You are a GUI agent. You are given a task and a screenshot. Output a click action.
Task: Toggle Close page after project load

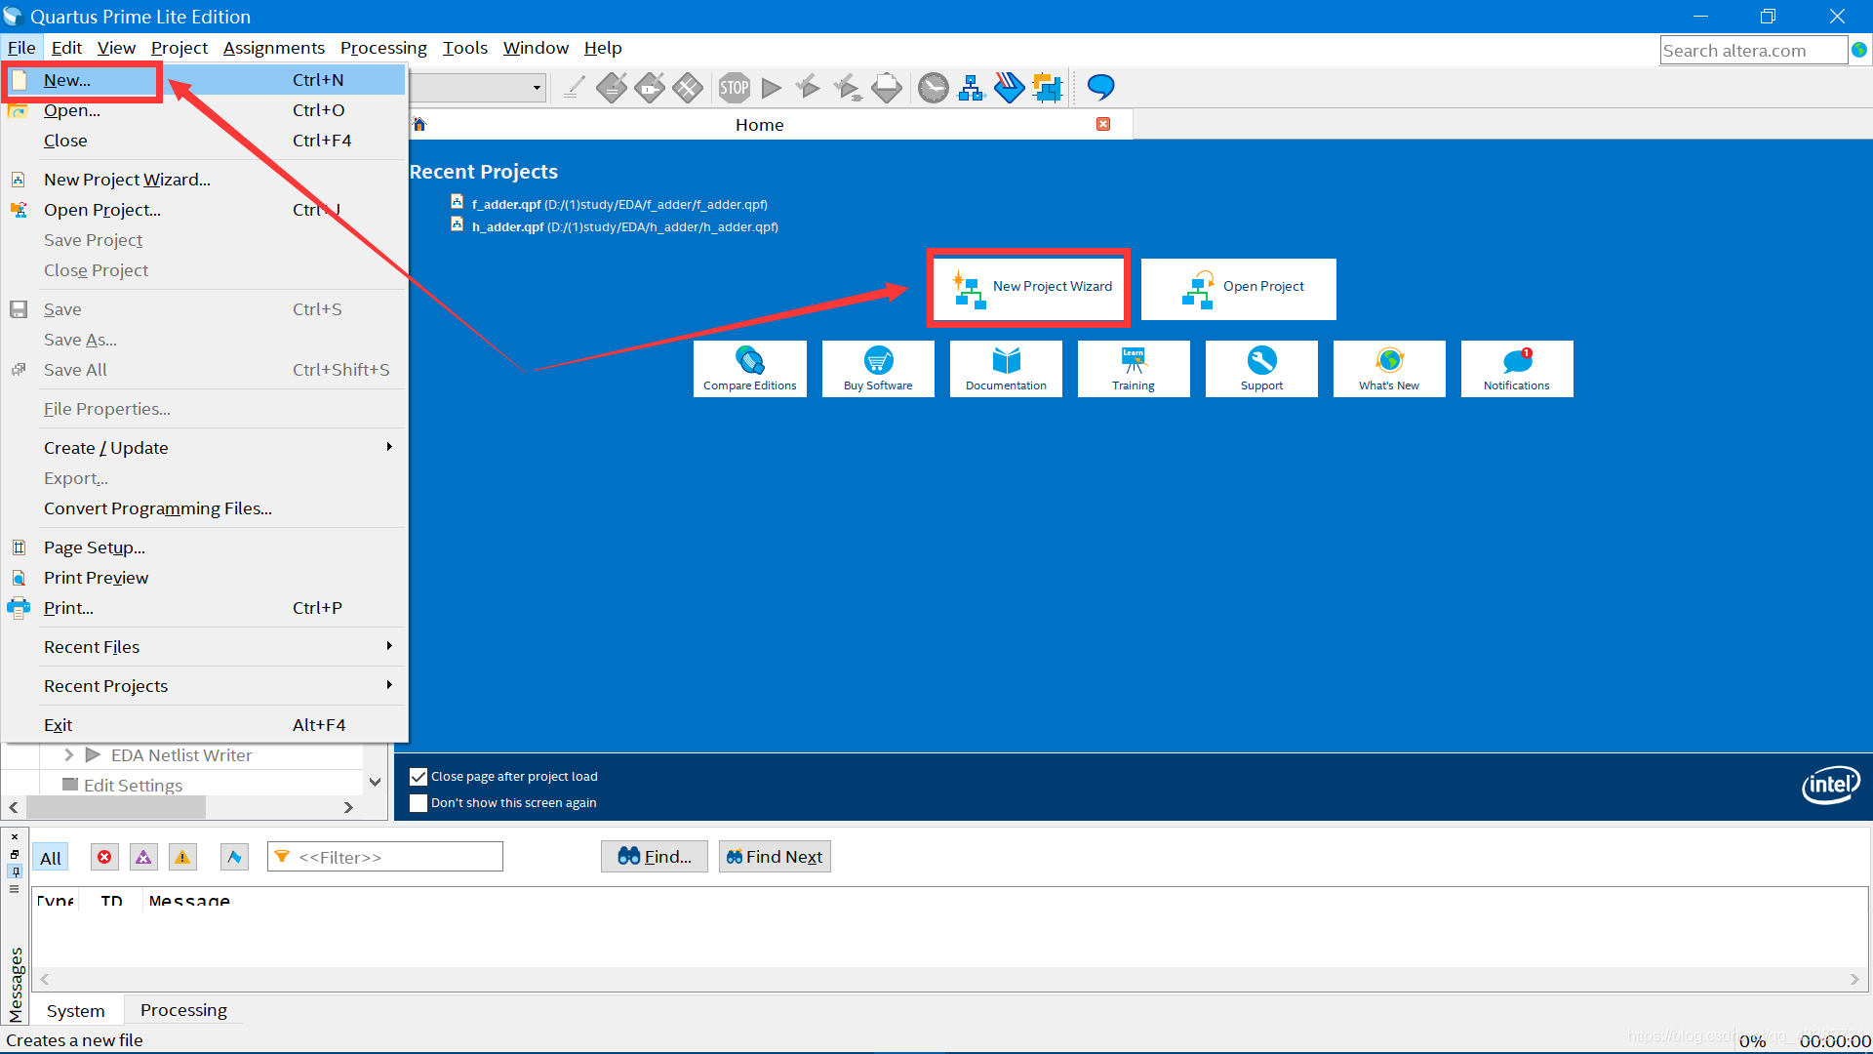coord(418,777)
